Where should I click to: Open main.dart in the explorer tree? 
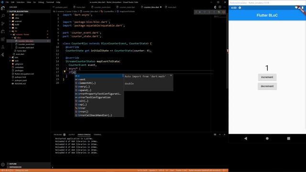20,54
